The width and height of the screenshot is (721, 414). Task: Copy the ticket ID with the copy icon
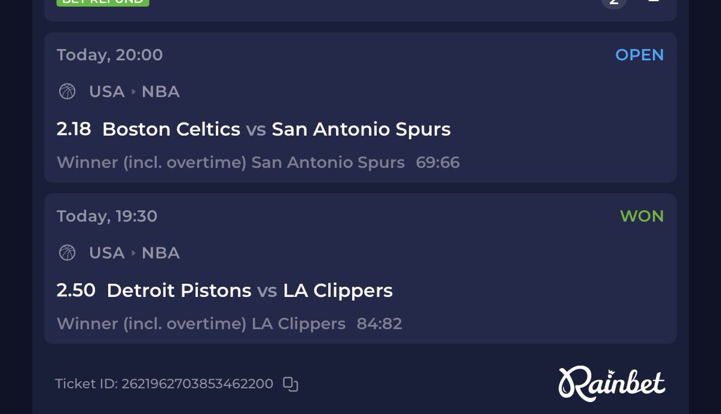coord(291,384)
